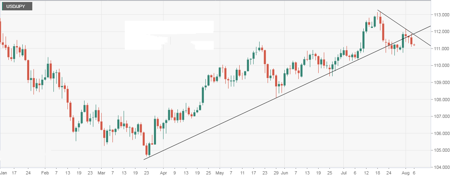Screen dimensions: 459x178
Task: Click the Jan label on the date axis
Action: pos(3,174)
